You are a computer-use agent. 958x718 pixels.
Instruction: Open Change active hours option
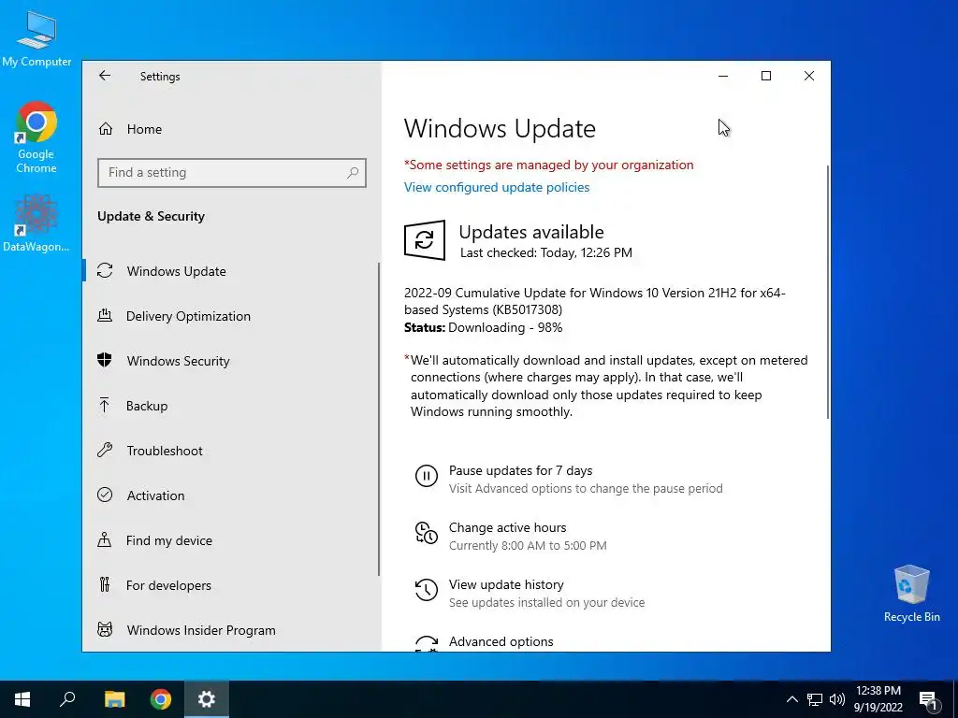click(508, 527)
